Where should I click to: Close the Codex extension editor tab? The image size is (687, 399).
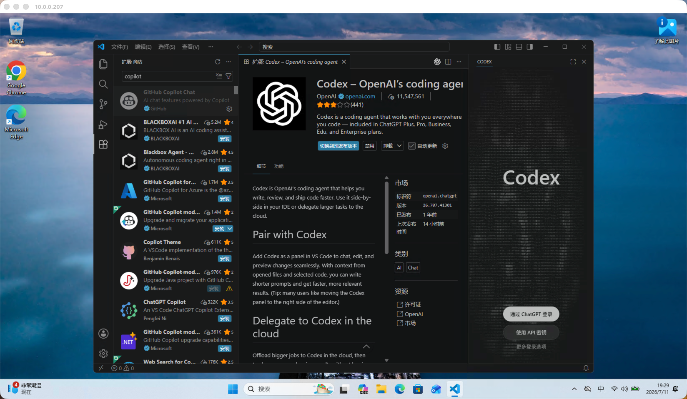[x=344, y=62]
